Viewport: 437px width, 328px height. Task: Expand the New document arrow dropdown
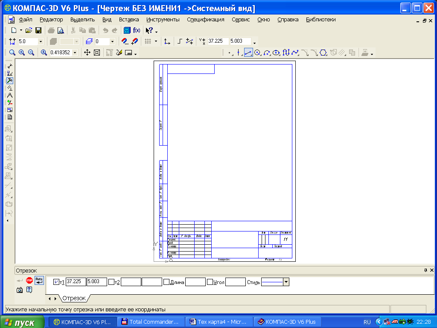coord(21,30)
